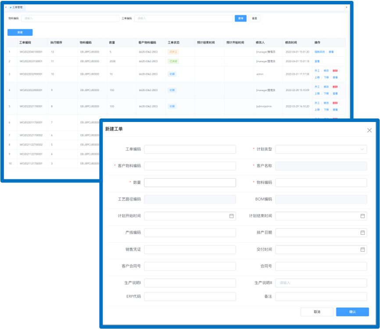Click the 查看 link in the second row
Viewport: 380px width, 329px height.
point(317,61)
